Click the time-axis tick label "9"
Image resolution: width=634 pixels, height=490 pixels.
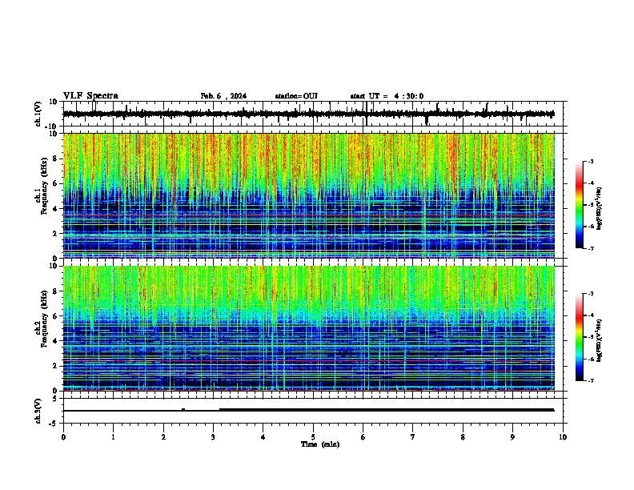(x=512, y=437)
